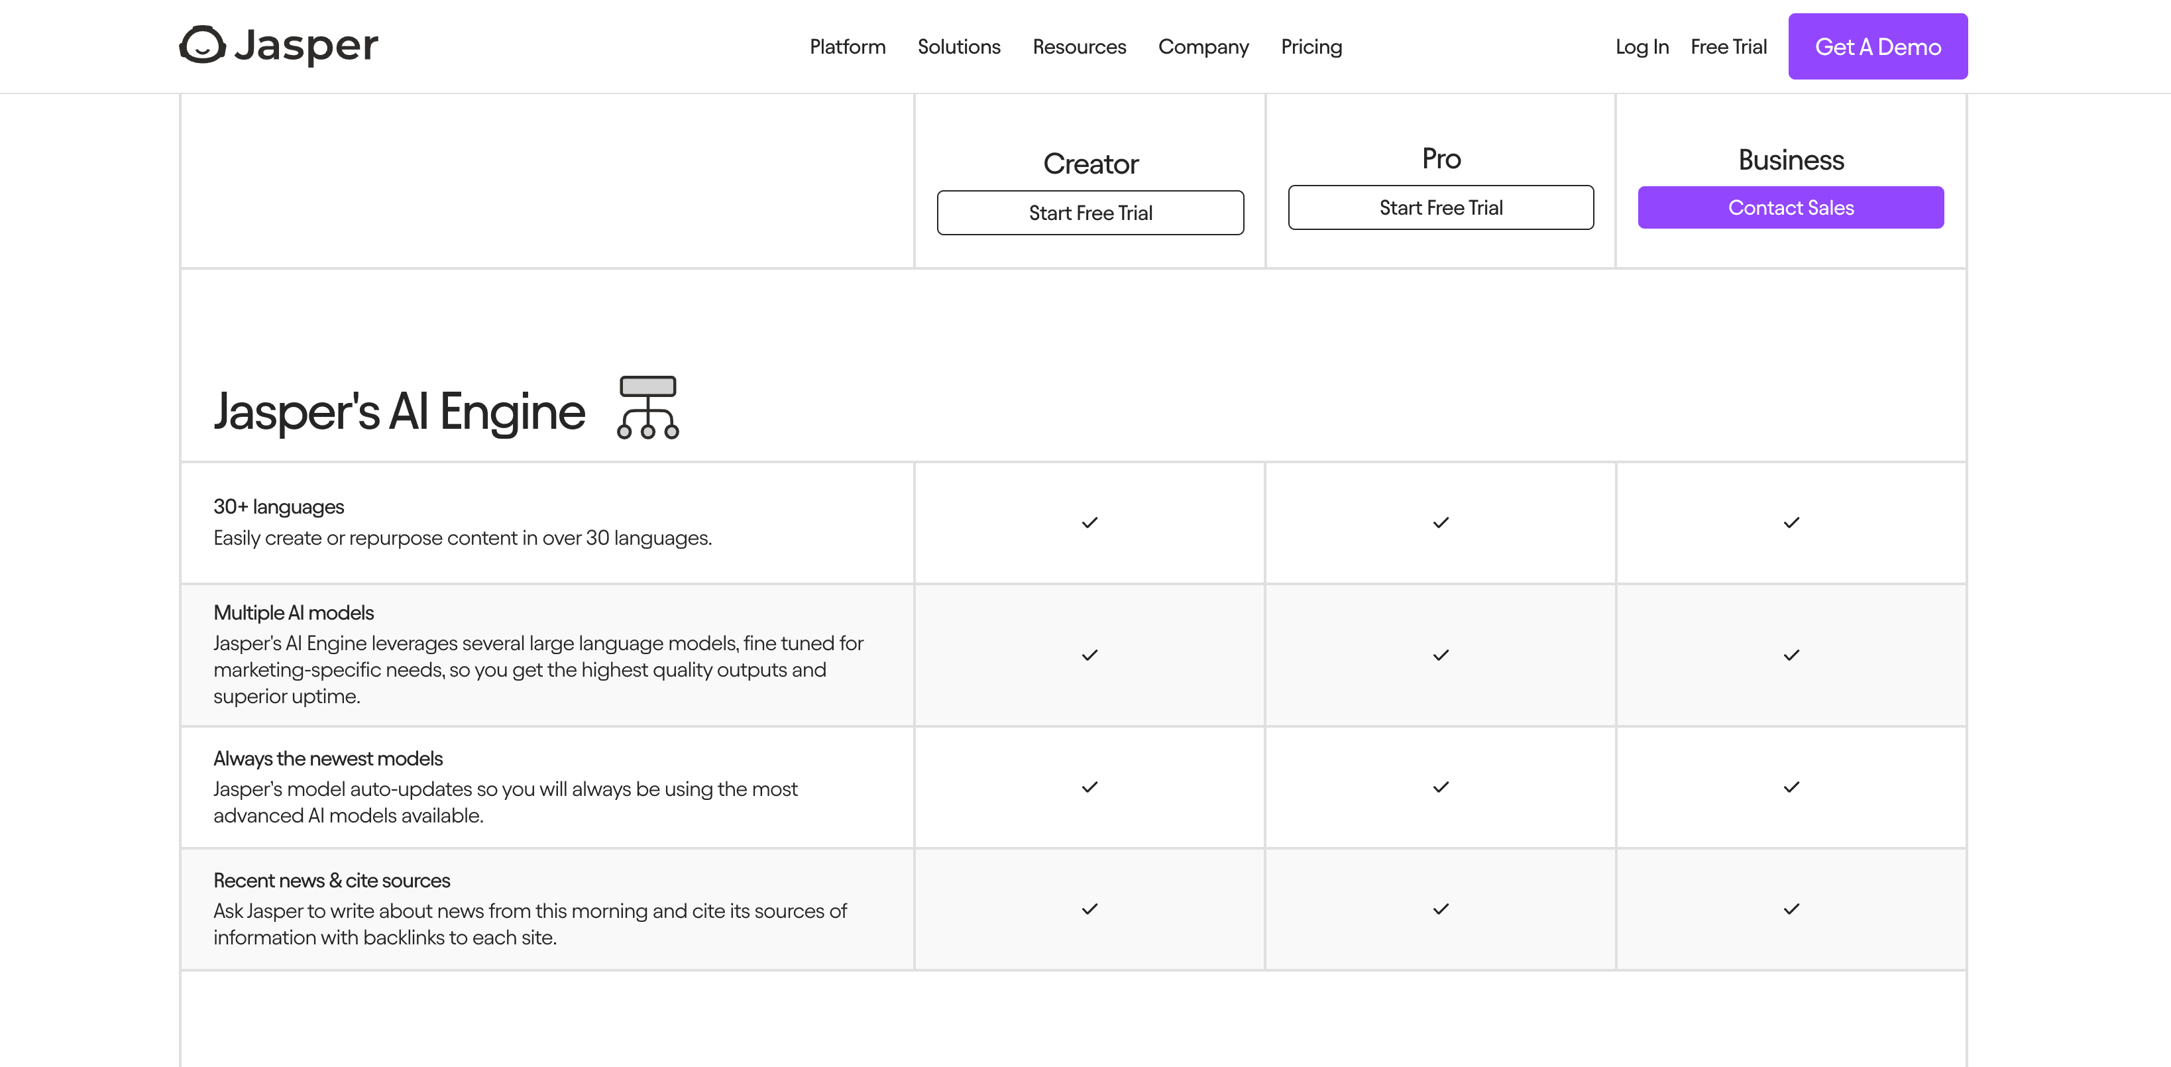Click the Free Trial link in the header

[1728, 46]
